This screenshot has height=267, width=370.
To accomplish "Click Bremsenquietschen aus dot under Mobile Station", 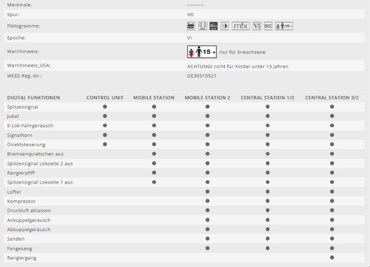I will (x=154, y=154).
